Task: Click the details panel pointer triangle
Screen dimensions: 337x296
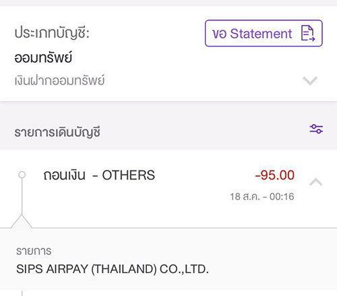Action: tap(22, 221)
